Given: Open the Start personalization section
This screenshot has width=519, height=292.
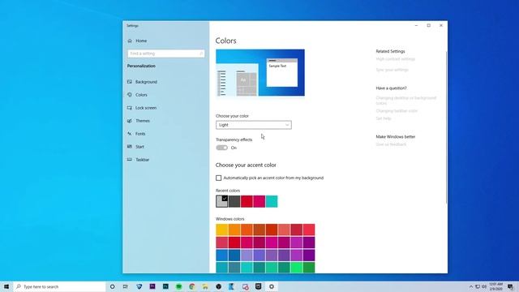Looking at the screenshot, I should pos(139,147).
